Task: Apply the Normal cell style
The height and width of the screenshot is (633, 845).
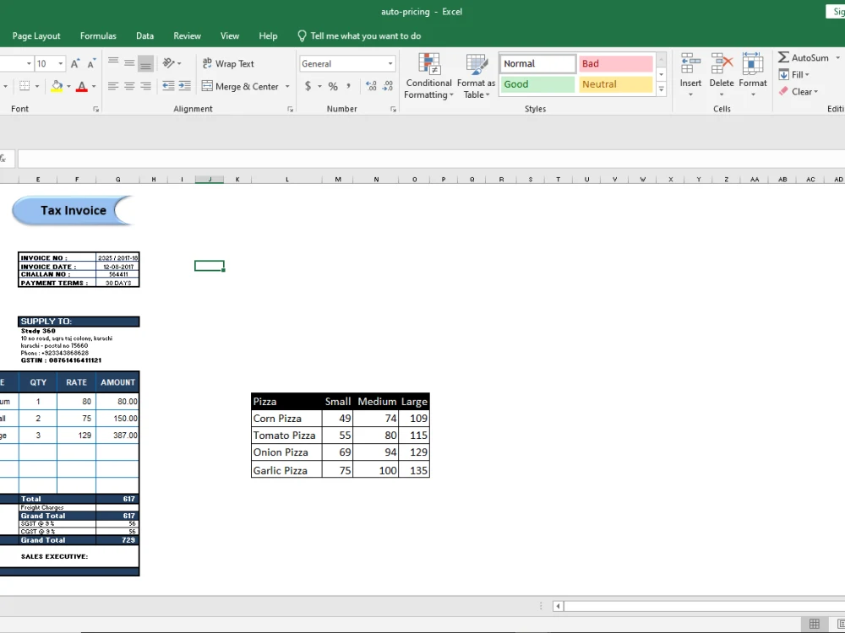Action: tap(537, 63)
